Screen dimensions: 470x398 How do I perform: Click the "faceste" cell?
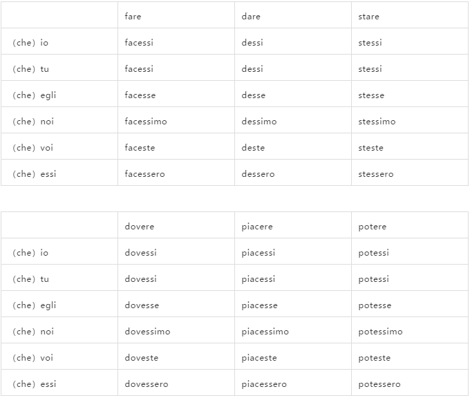(140, 148)
